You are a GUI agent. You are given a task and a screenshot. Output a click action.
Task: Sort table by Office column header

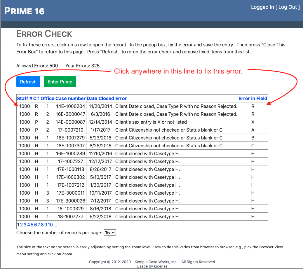click(47, 98)
